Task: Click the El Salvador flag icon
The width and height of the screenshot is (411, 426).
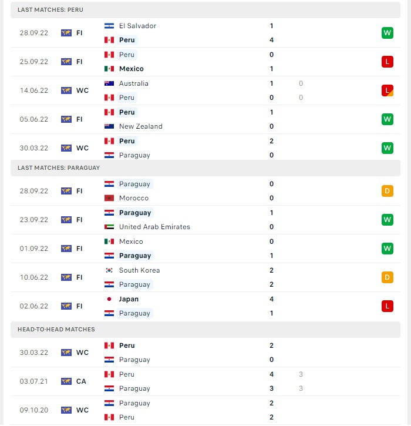Action: (109, 26)
